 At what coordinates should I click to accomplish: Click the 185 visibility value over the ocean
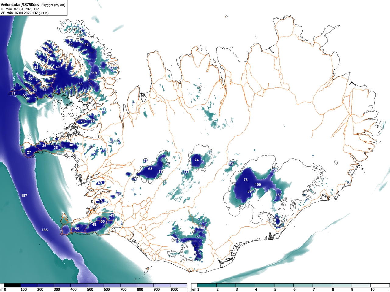44,230
